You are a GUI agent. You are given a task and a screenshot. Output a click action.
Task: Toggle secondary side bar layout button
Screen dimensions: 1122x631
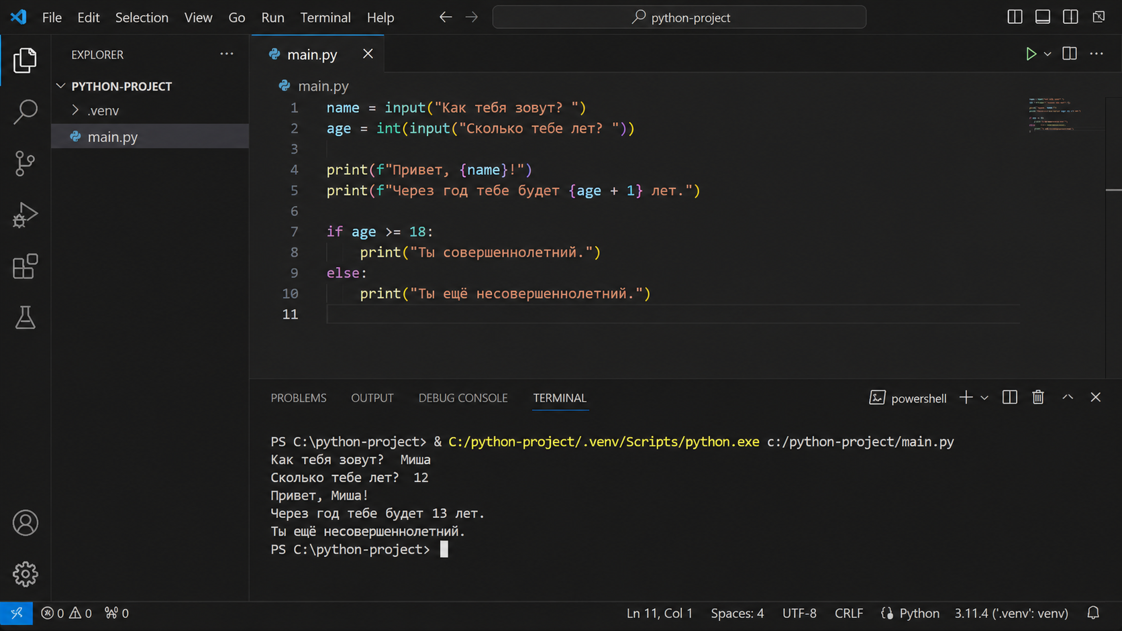(x=1070, y=17)
